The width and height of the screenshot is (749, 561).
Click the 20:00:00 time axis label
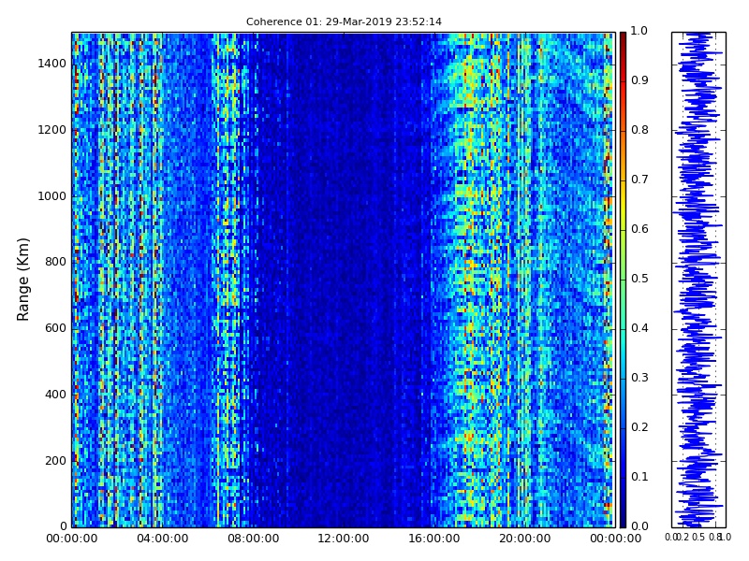pyautogui.click(x=525, y=539)
